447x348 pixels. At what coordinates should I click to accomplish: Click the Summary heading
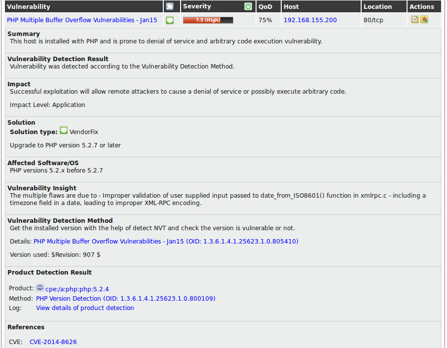click(x=24, y=34)
